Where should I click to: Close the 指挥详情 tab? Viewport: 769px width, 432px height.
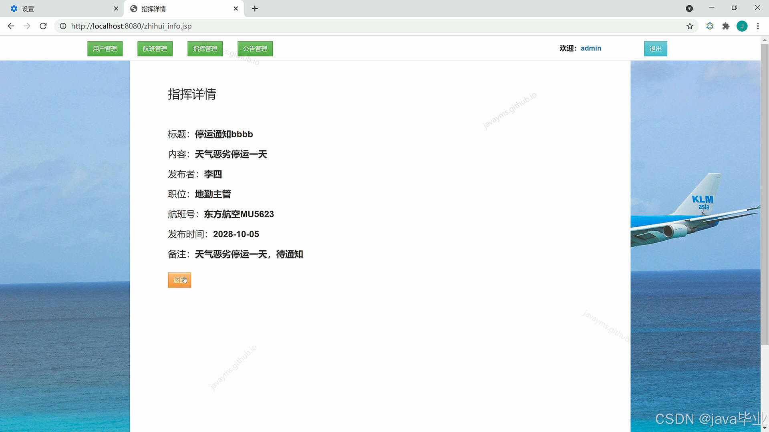236,8
